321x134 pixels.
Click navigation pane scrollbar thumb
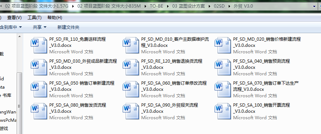pos(20,103)
